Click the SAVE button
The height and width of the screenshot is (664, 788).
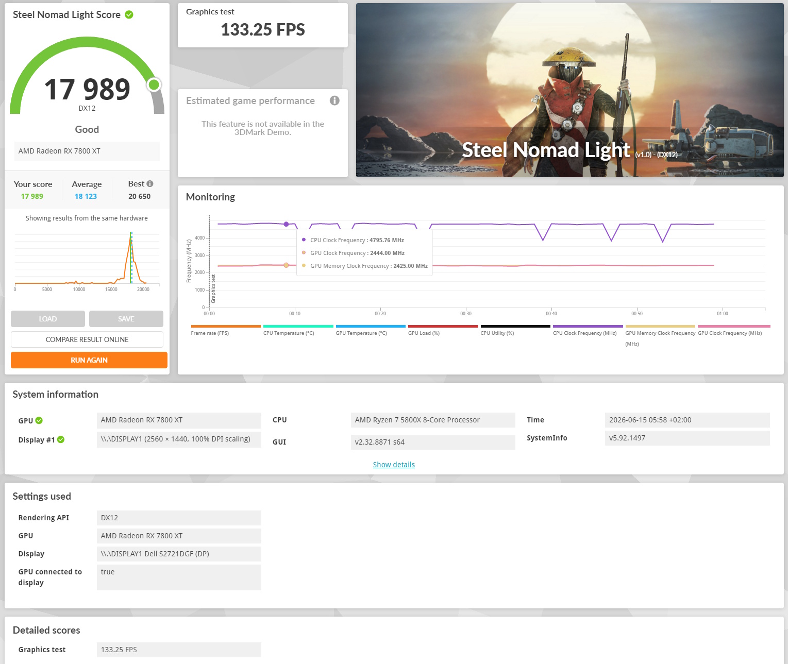coord(126,319)
